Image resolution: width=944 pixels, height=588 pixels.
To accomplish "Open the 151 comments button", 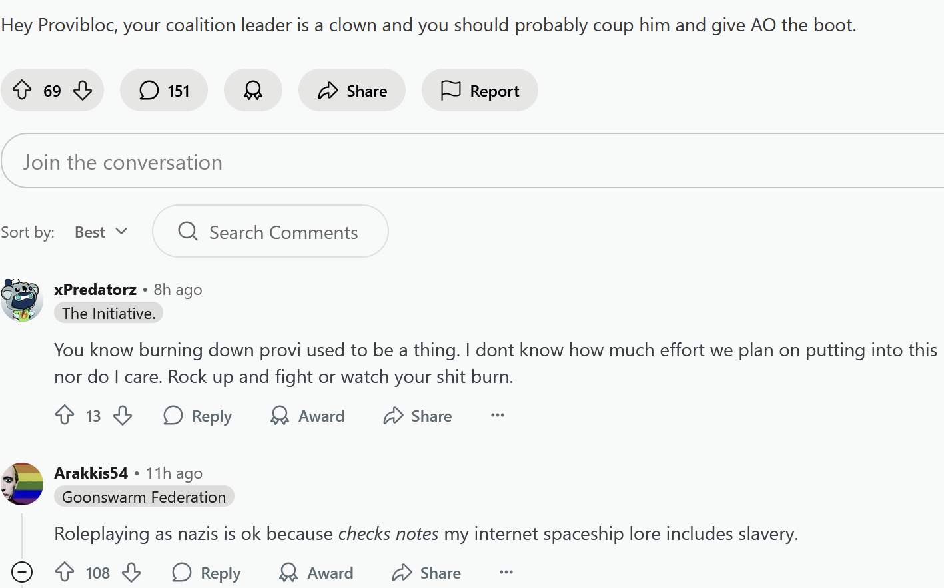I will (x=164, y=90).
